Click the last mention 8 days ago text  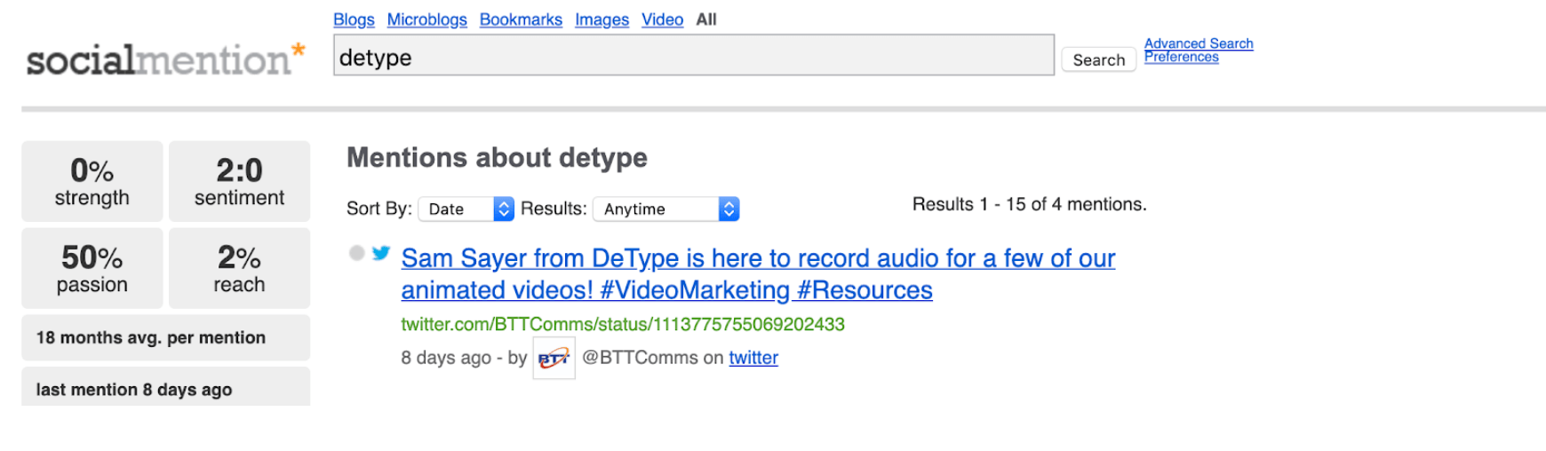point(134,390)
